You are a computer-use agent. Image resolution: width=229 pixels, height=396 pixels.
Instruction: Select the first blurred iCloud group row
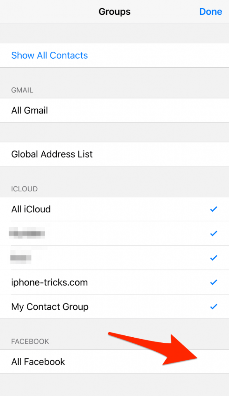click(114, 233)
